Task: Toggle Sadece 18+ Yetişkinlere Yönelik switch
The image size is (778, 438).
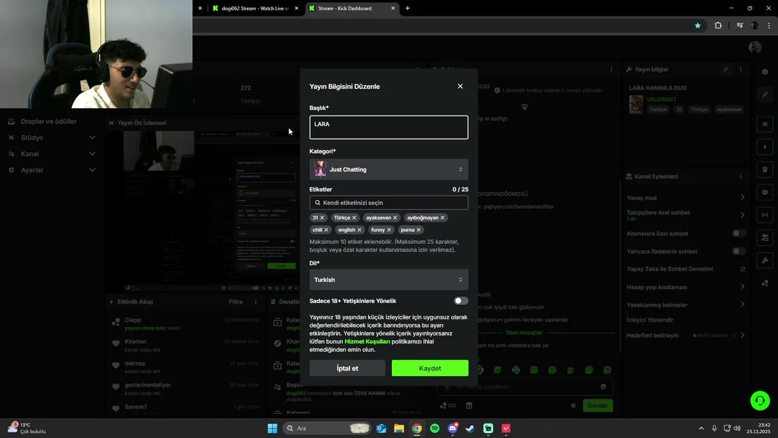Action: point(461,301)
